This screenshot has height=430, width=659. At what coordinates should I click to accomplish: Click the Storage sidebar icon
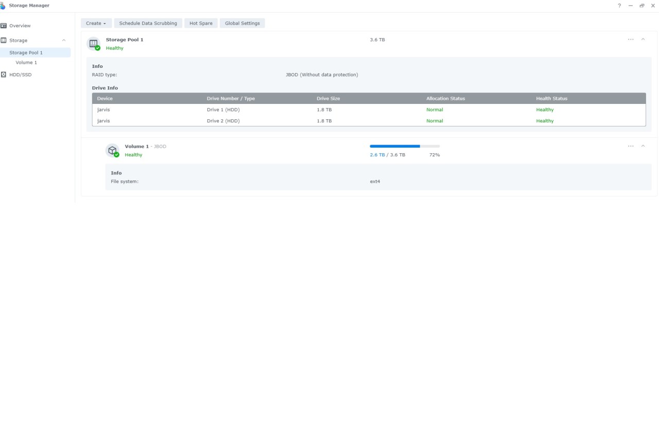4,40
